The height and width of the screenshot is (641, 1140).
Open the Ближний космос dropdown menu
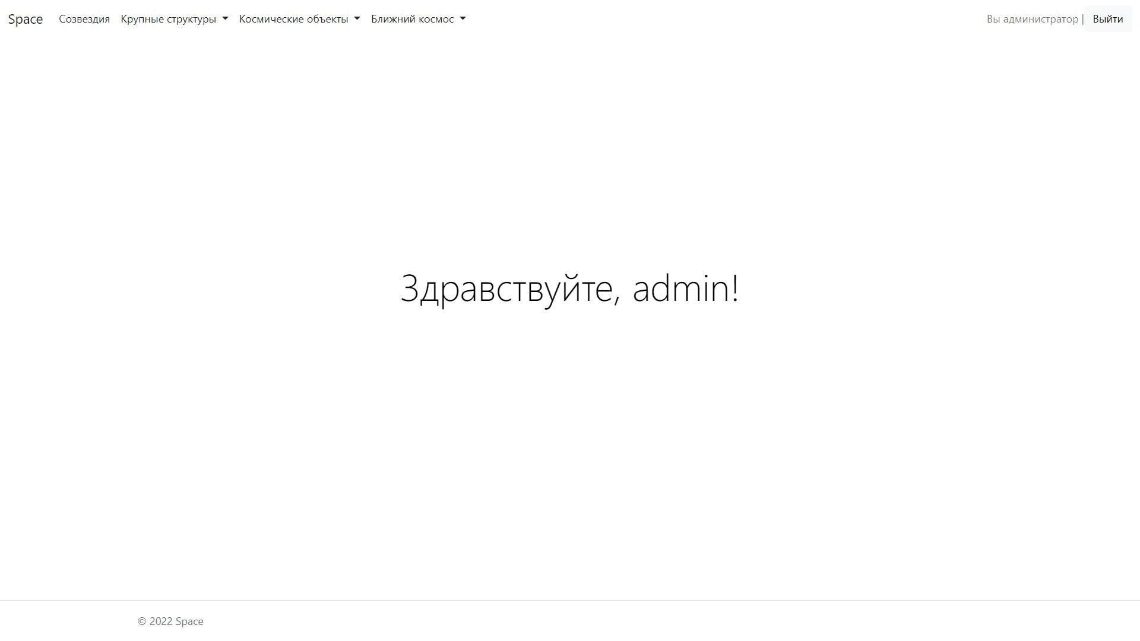(413, 19)
